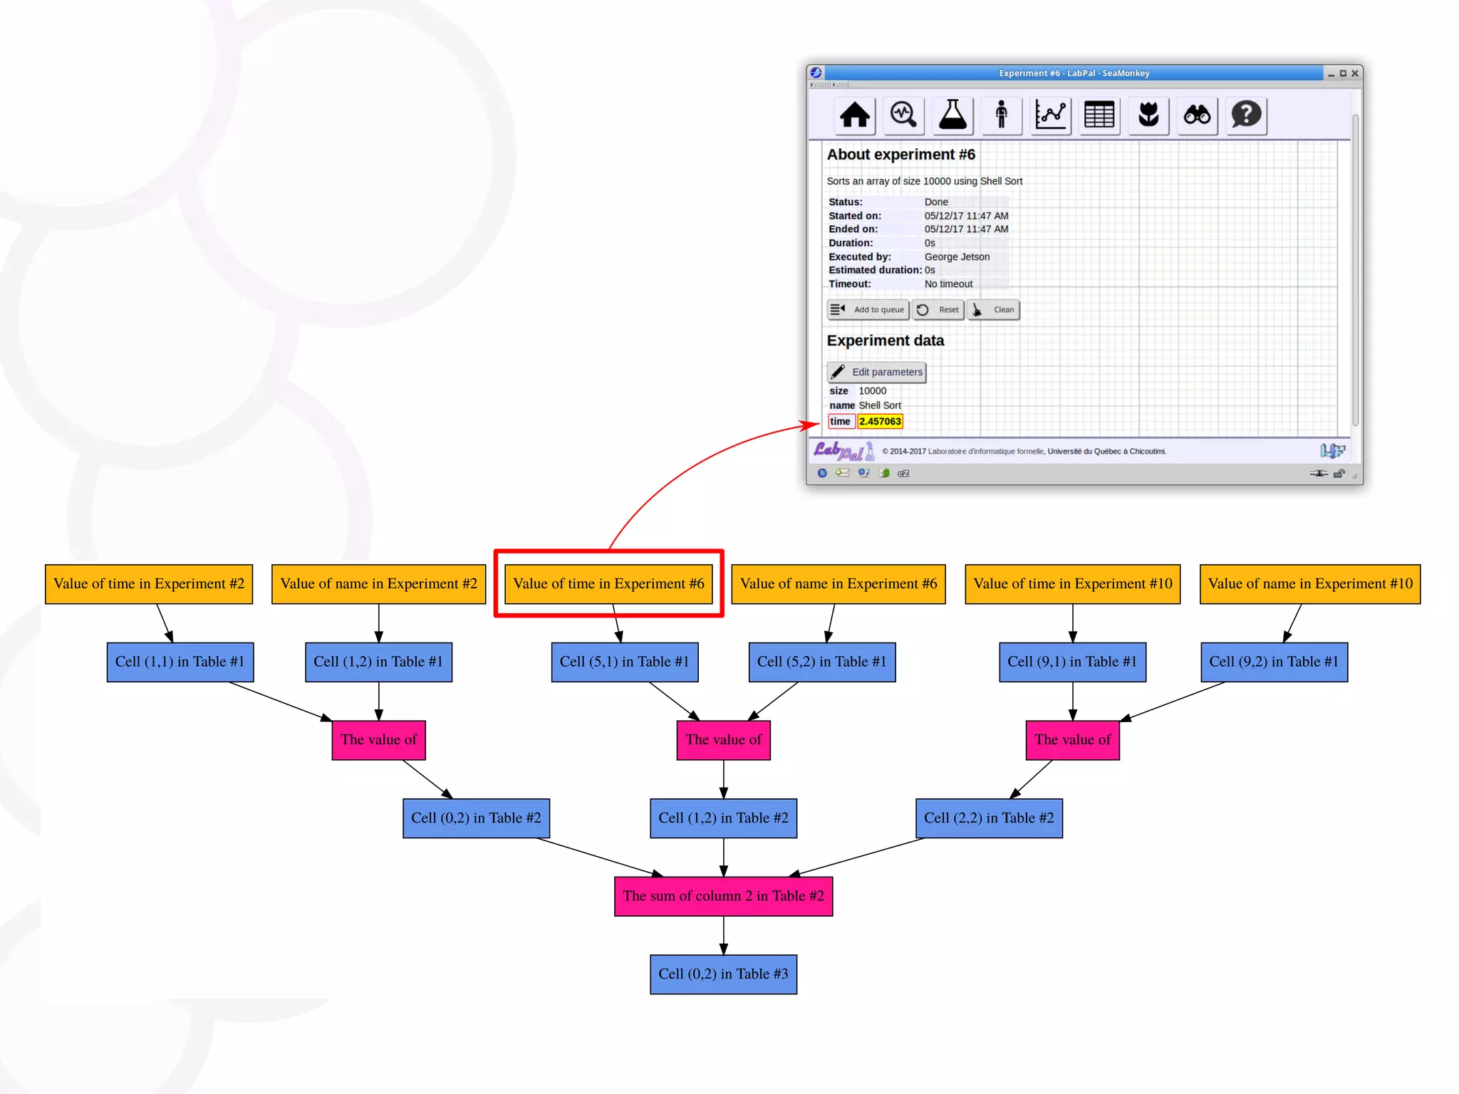Click node The sum of column 2 in Table #2

pyautogui.click(x=723, y=896)
